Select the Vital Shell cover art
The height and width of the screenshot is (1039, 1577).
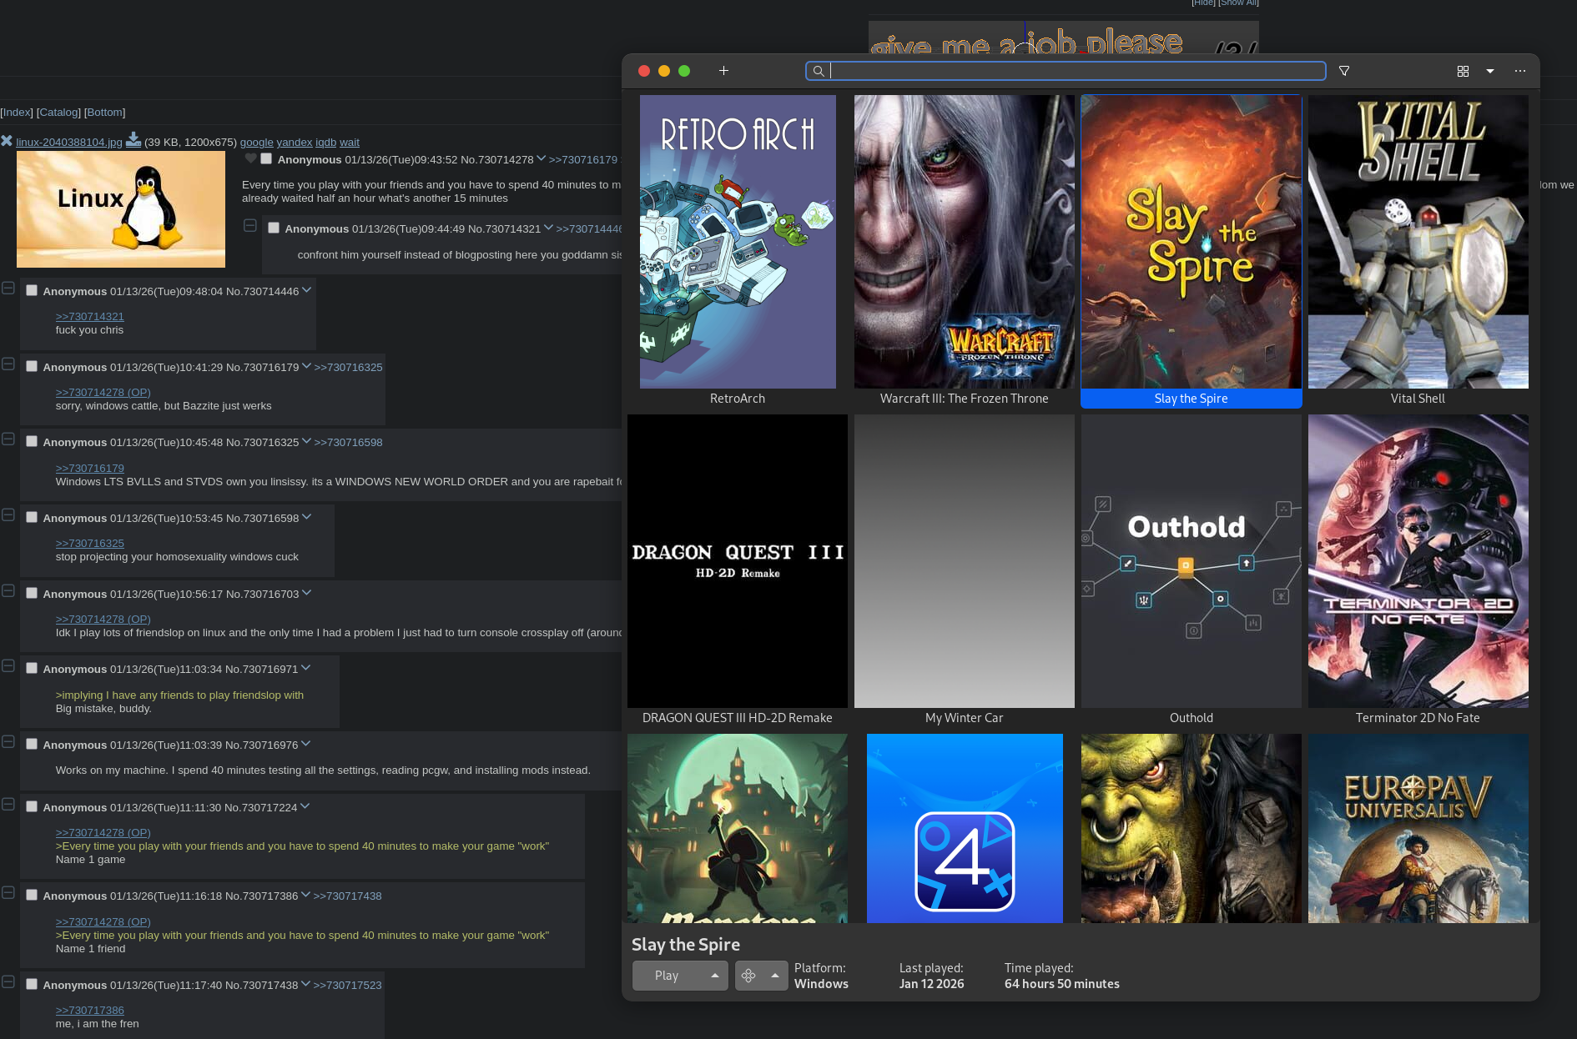pyautogui.click(x=1418, y=242)
